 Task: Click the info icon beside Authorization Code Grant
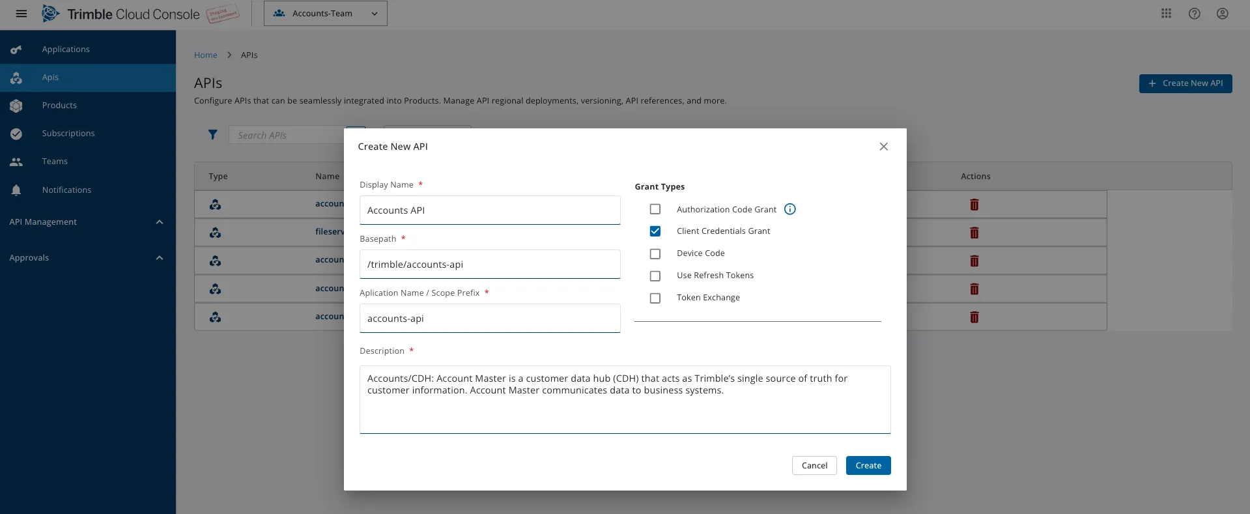(x=789, y=209)
